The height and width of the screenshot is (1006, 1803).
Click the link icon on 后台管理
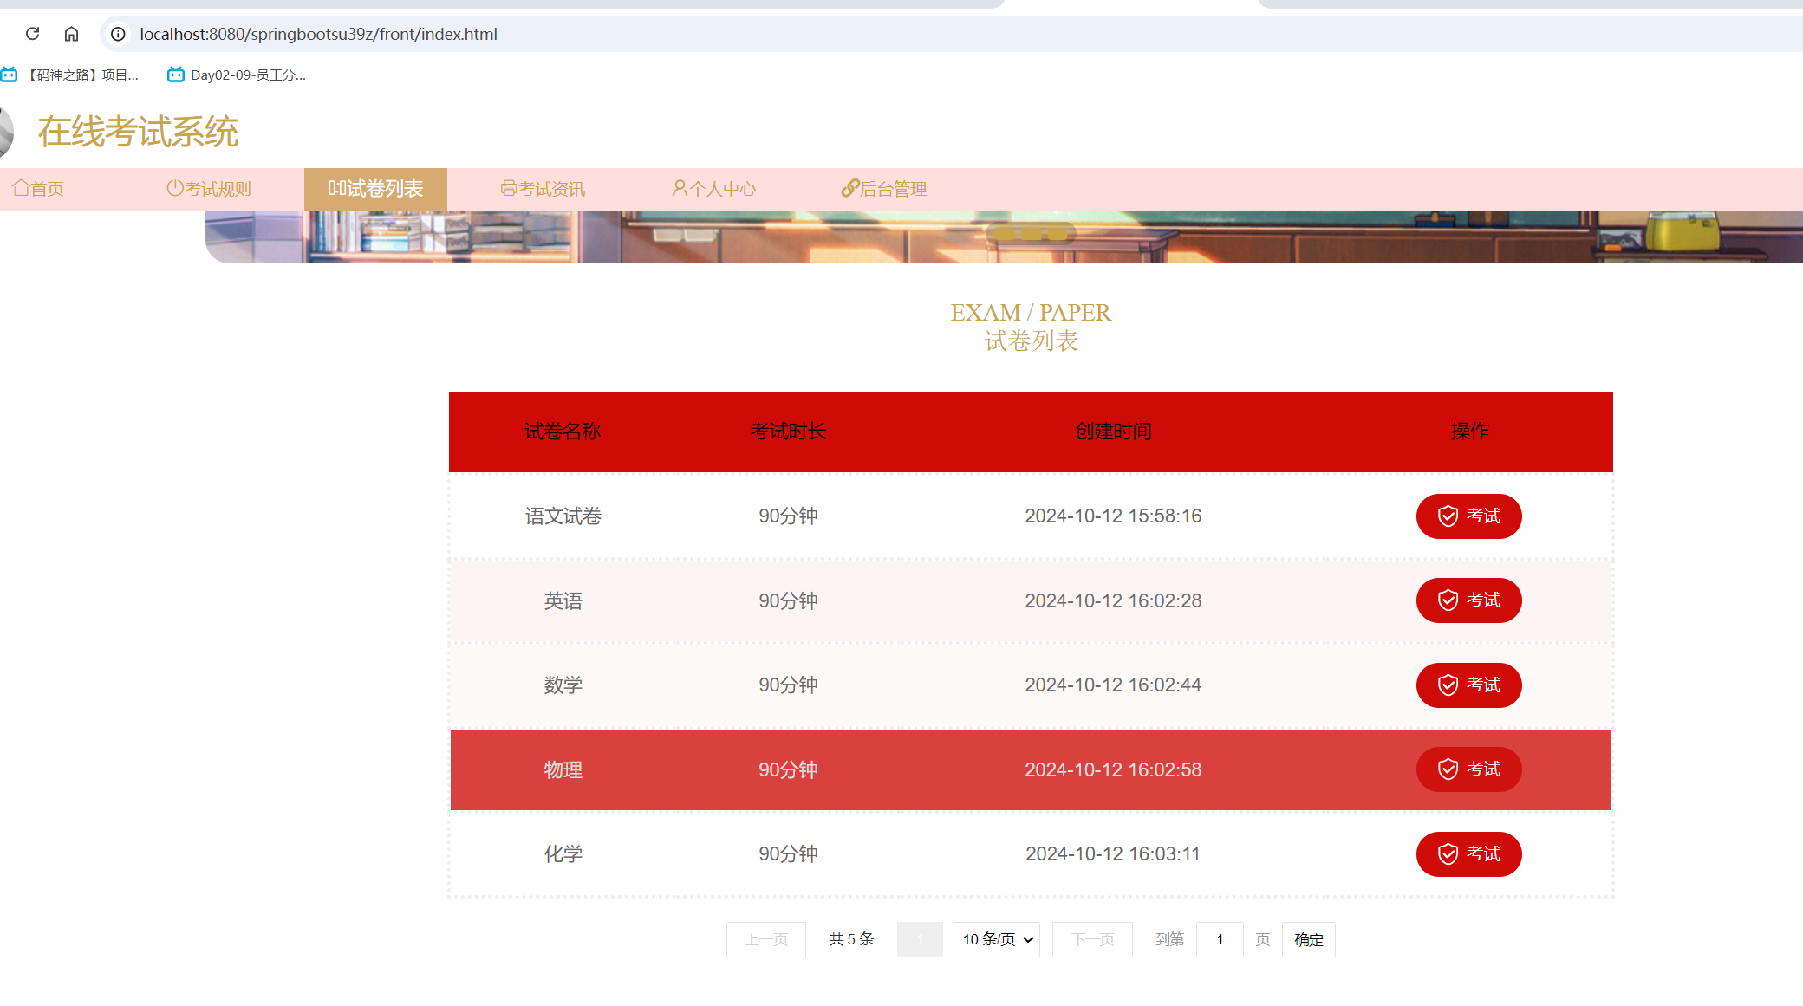(x=849, y=188)
